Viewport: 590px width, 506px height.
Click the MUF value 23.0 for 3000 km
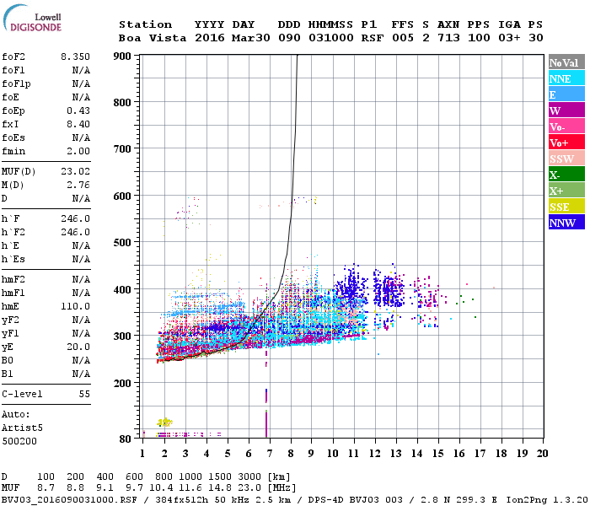click(x=249, y=488)
